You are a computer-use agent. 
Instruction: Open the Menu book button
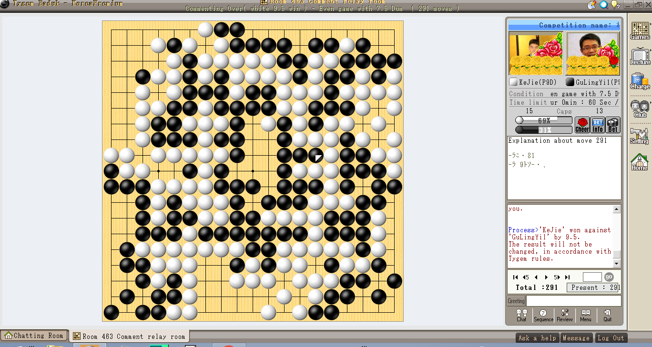point(586,316)
